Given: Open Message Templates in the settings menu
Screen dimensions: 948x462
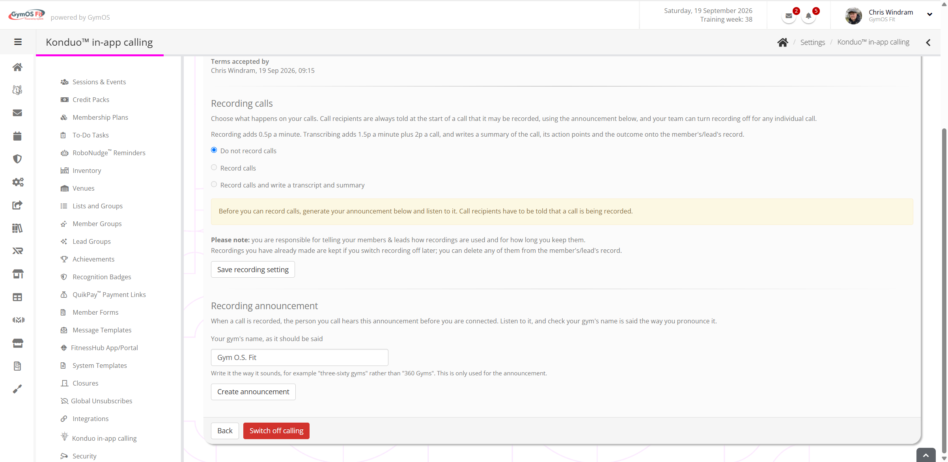Looking at the screenshot, I should coord(102,330).
